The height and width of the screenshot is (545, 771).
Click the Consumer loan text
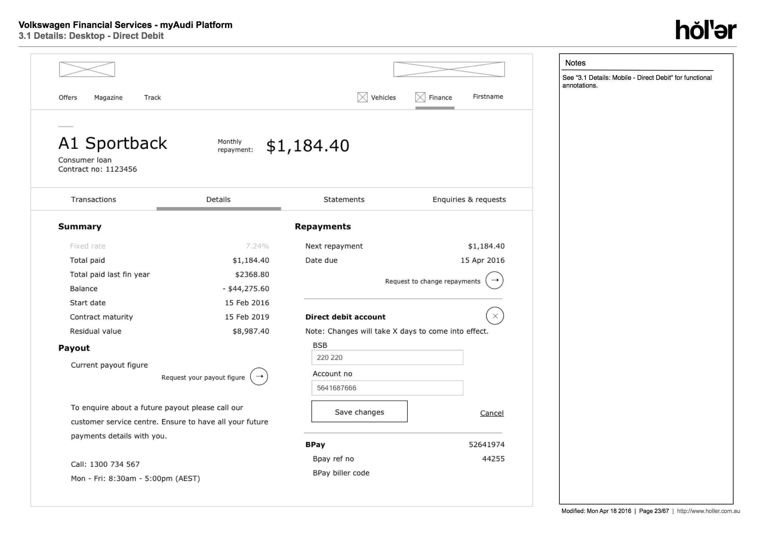tap(85, 160)
